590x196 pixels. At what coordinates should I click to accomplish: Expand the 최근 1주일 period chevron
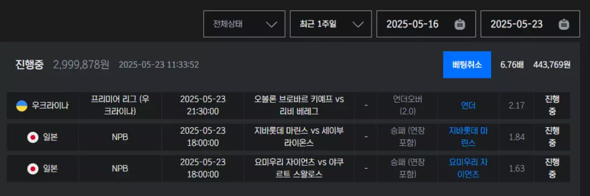(x=358, y=24)
